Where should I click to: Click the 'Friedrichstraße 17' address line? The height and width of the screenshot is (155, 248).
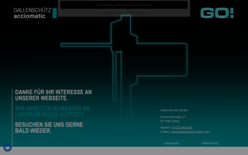173,117
